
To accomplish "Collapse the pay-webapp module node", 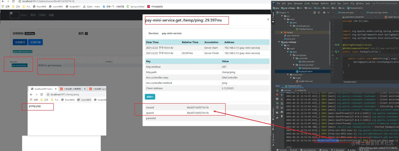I will point(279,42).
